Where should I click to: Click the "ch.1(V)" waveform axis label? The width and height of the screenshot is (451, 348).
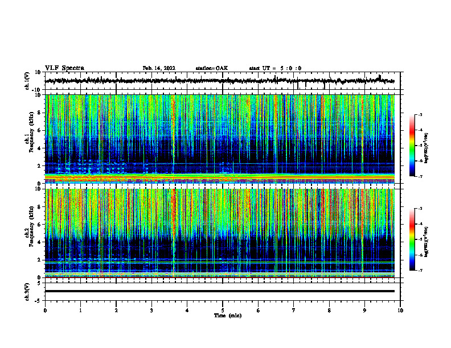pyautogui.click(x=27, y=81)
